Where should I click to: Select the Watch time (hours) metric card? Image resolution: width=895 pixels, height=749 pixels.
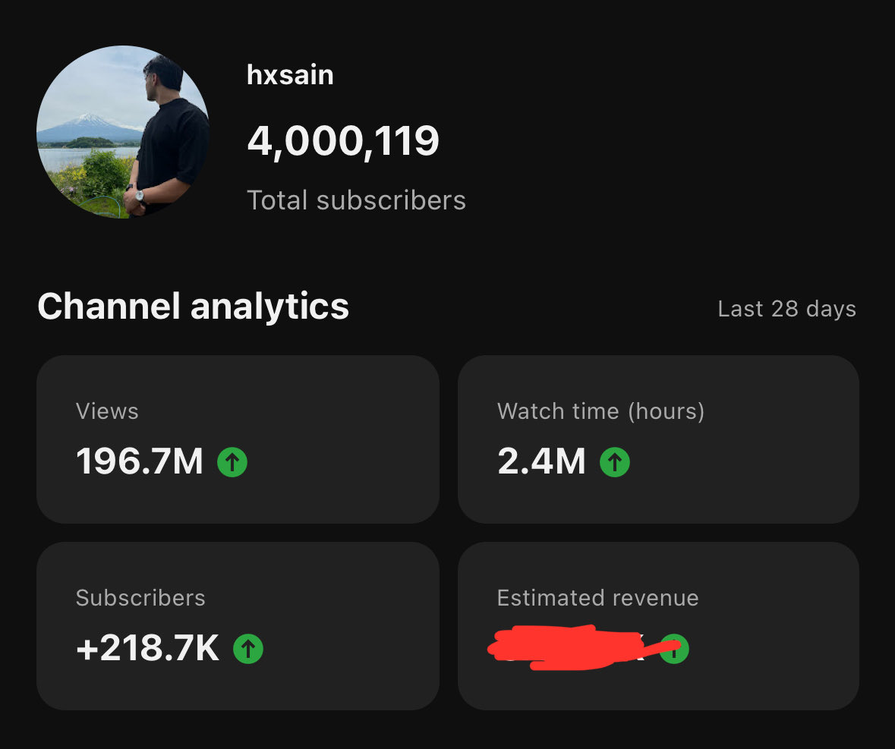(x=658, y=439)
